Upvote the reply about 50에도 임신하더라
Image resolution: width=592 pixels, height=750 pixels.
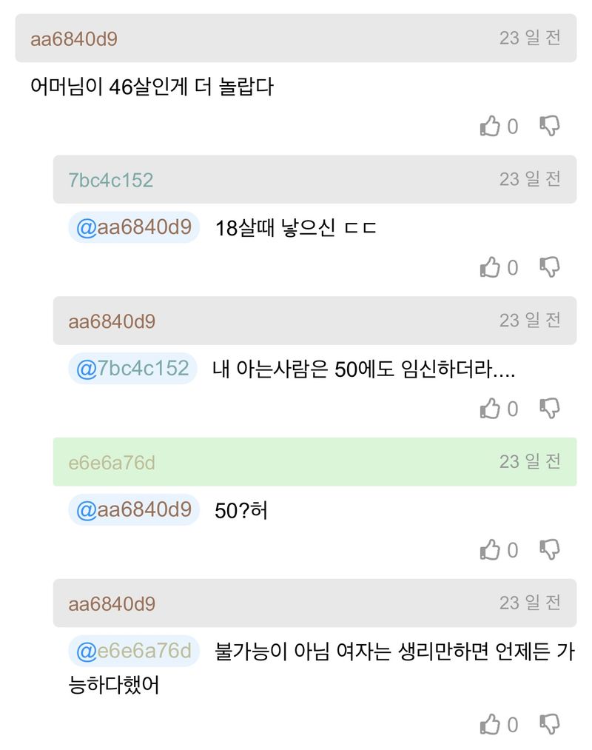pyautogui.click(x=491, y=409)
